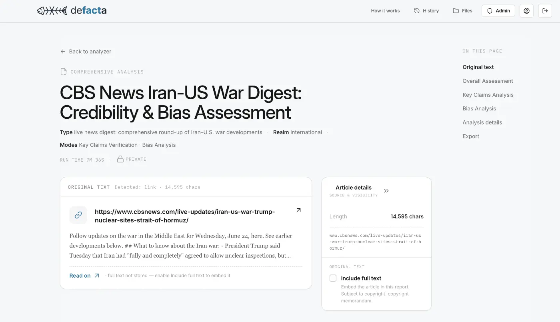The width and height of the screenshot is (560, 322).
Task: Click the comprehensive analysis document icon
Action: 63,72
